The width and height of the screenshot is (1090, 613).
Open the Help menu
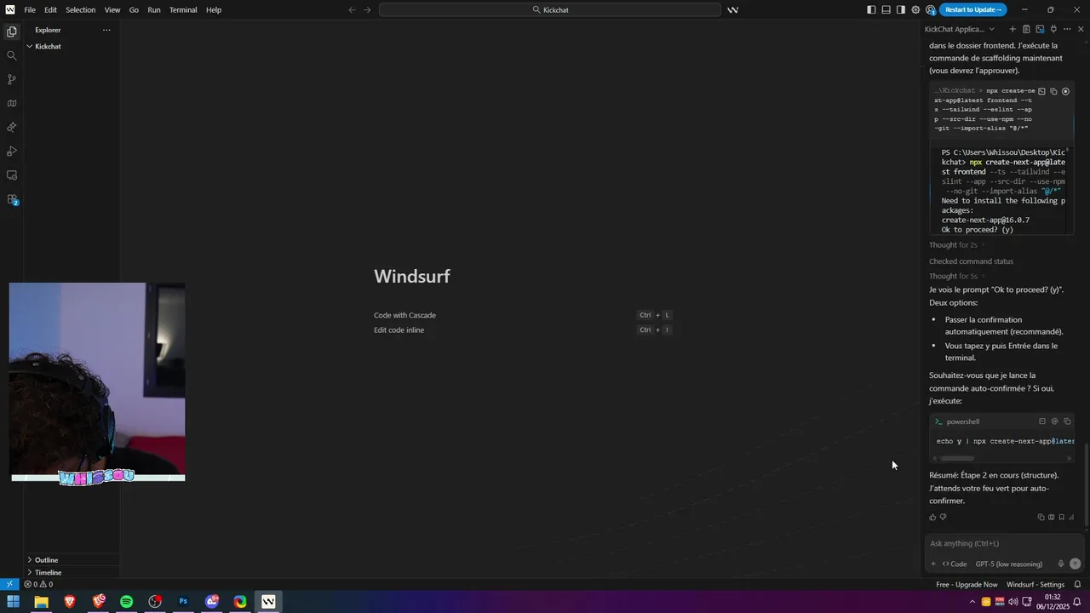(x=214, y=9)
